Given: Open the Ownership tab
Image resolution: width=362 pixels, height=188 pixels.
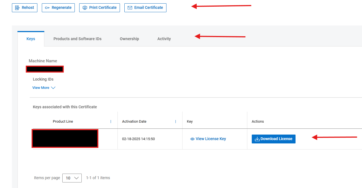Looking at the screenshot, I should pyautogui.click(x=129, y=39).
